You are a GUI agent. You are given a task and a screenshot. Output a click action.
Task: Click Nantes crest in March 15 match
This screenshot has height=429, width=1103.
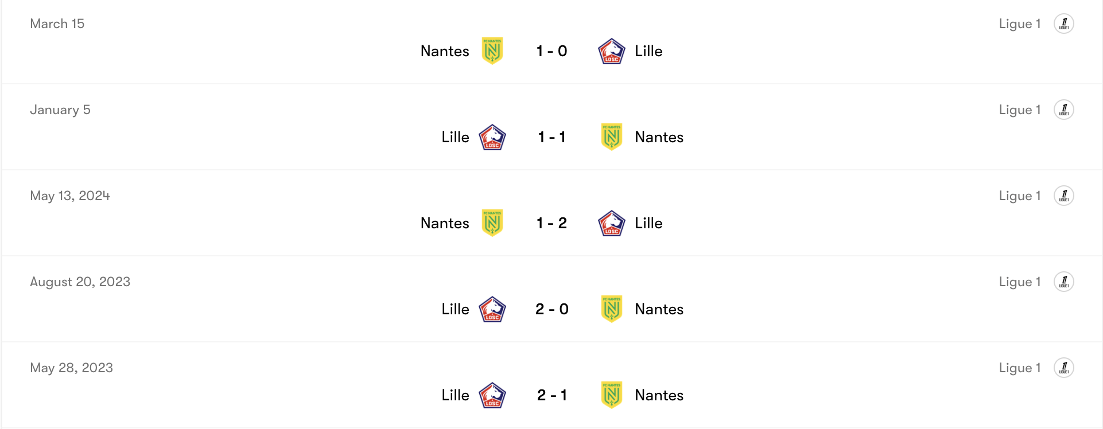tap(492, 51)
